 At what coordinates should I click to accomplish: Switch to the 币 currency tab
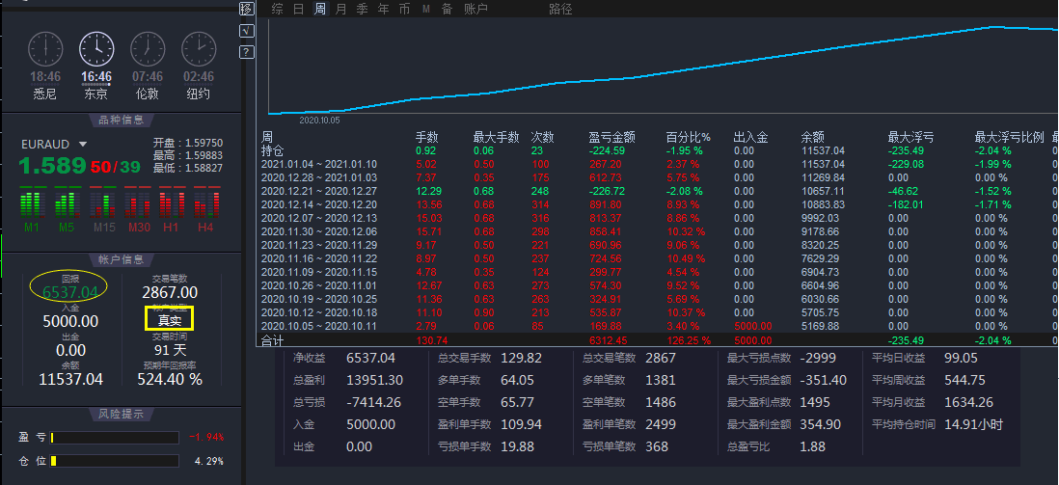pyautogui.click(x=404, y=9)
